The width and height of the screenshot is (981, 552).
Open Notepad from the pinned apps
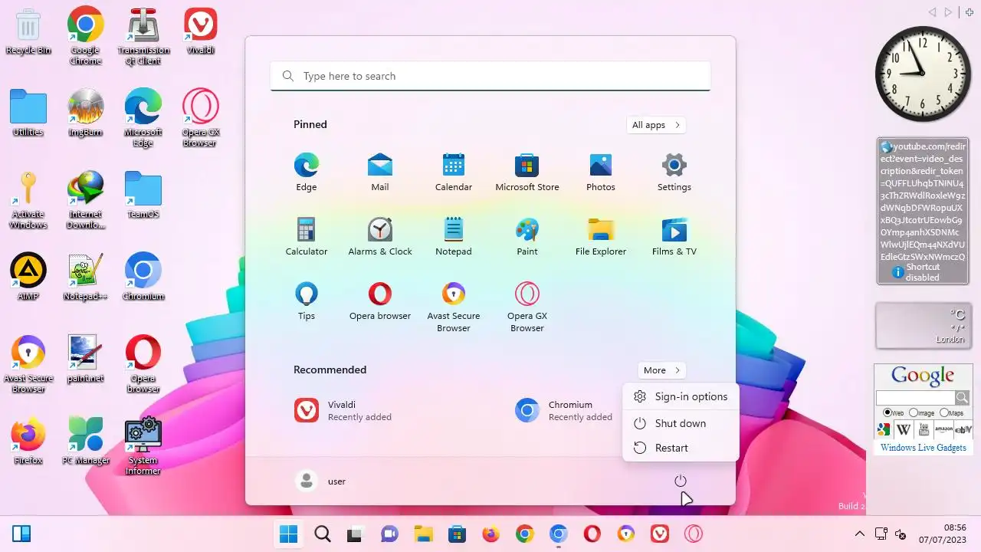(x=453, y=237)
